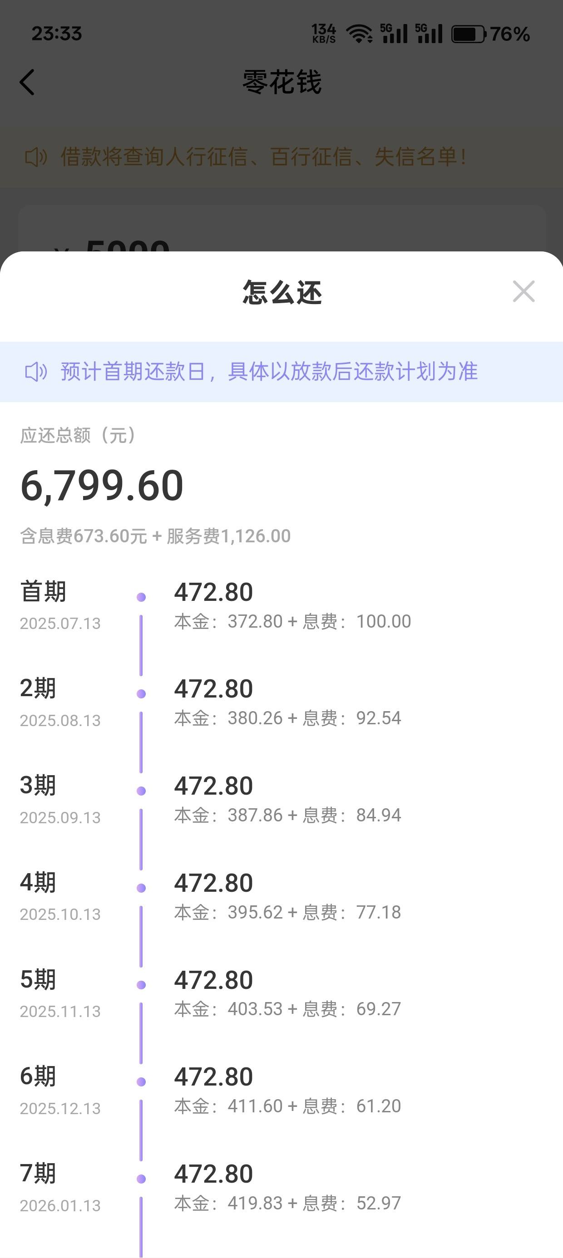563x1258 pixels.
Task: Tap the notice 预计首期还款日，具体以放款后还款计划为准
Action: click(269, 372)
